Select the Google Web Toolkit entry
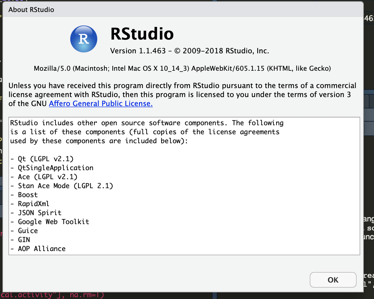Viewport: 374px width, 299px height. 53,222
